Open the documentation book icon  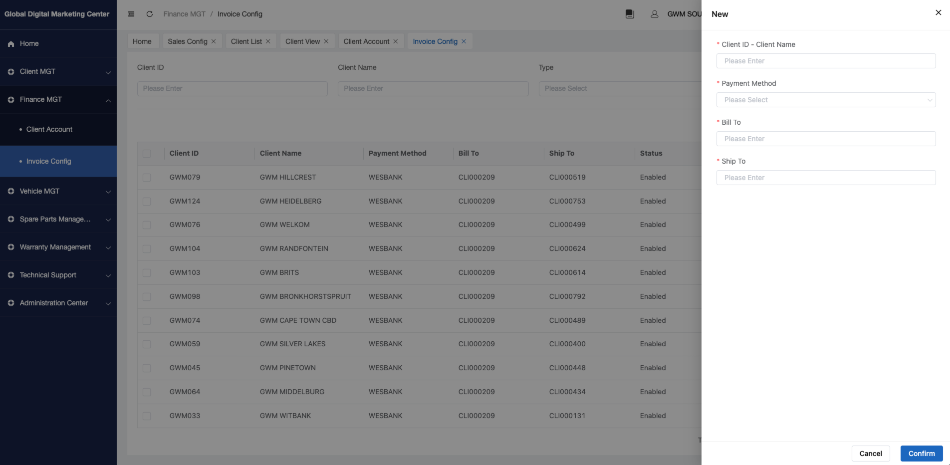[x=630, y=14]
